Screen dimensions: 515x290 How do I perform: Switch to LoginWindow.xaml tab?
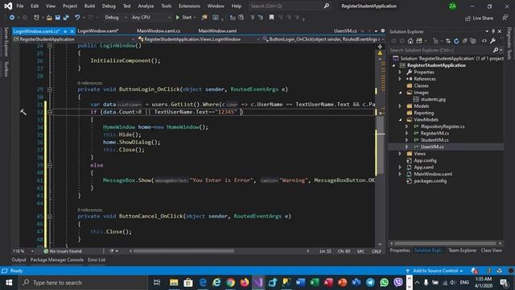[x=98, y=31]
